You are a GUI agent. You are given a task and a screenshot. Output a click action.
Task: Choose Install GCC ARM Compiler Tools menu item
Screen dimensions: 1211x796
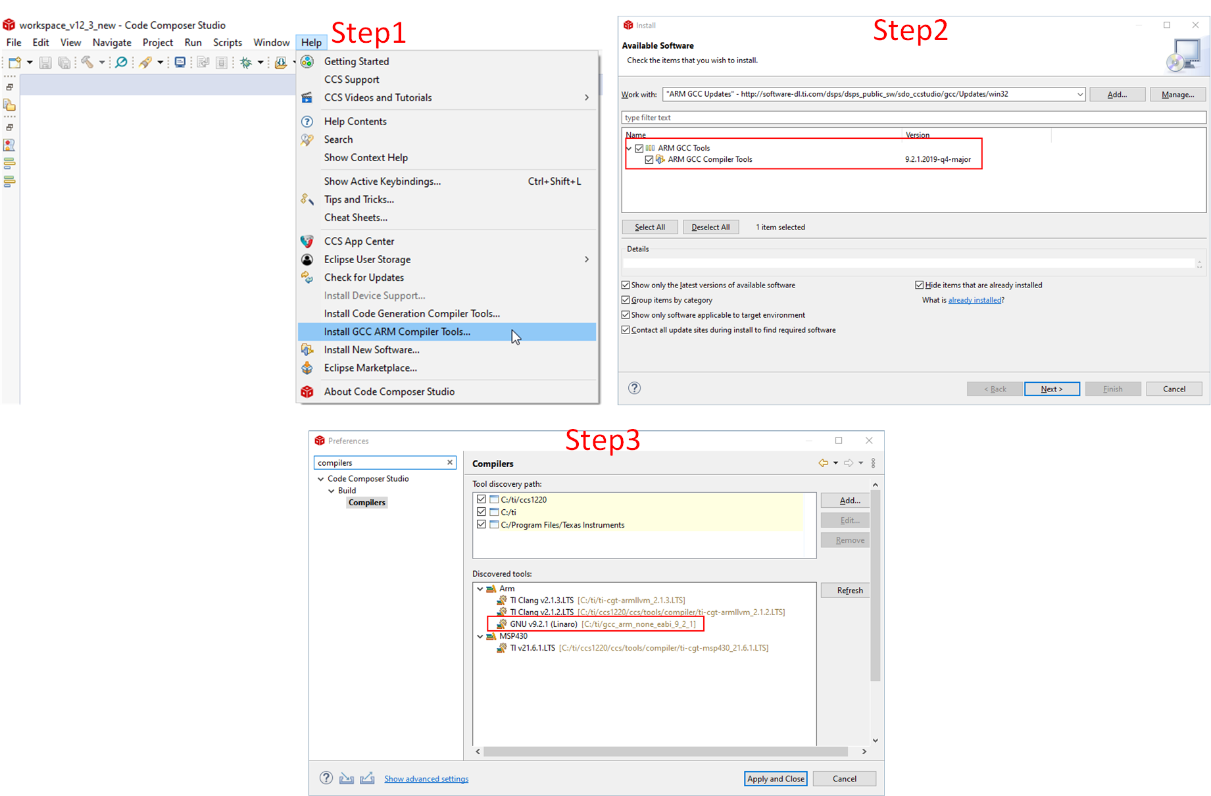click(447, 332)
